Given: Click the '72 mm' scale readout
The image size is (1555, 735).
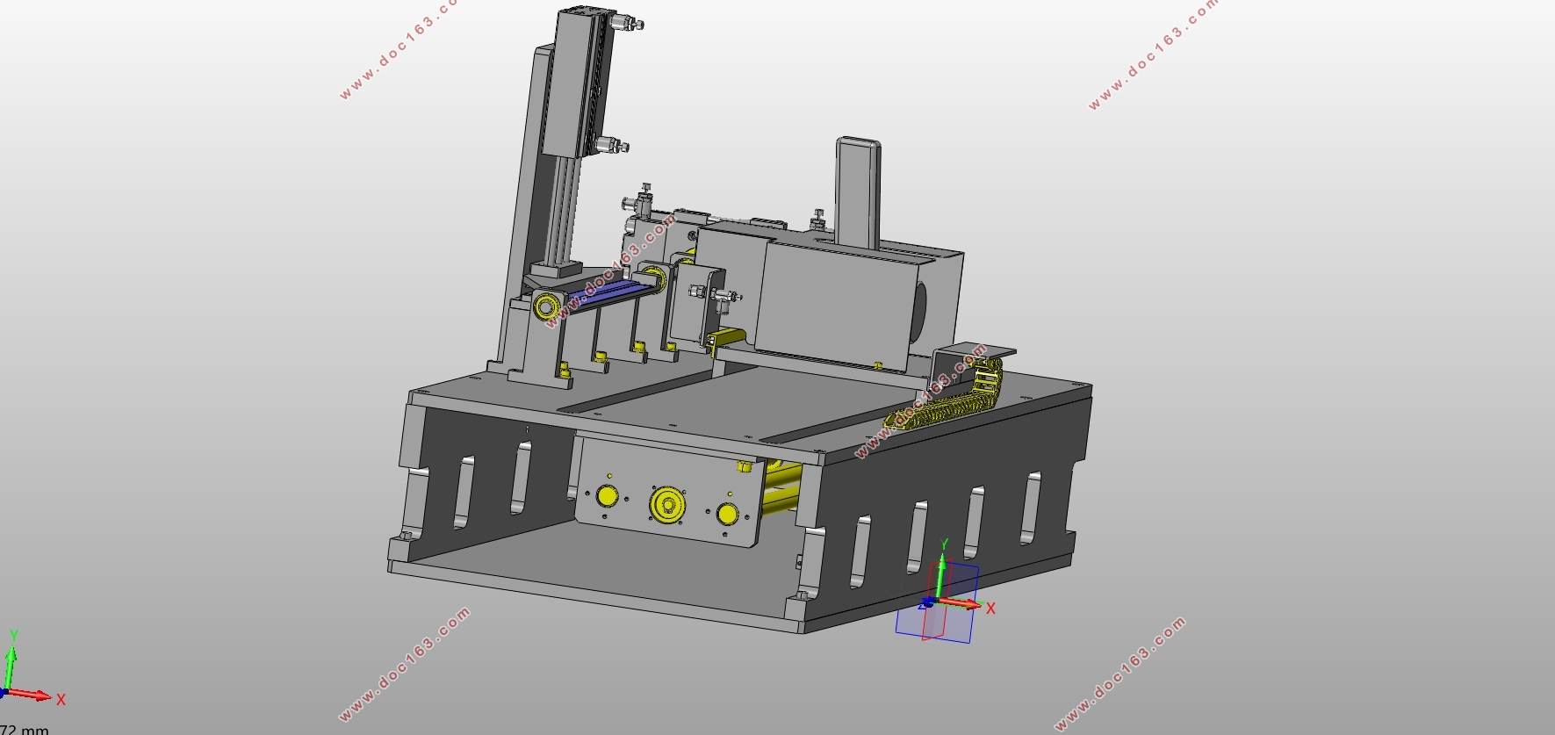Looking at the screenshot, I should coord(25,729).
